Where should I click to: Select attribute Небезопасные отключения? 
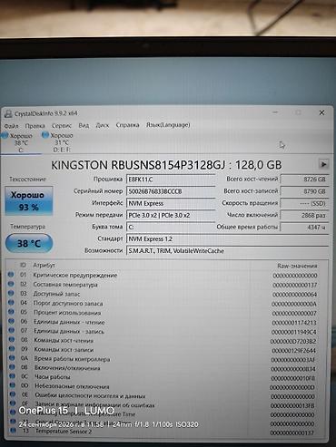72,386
